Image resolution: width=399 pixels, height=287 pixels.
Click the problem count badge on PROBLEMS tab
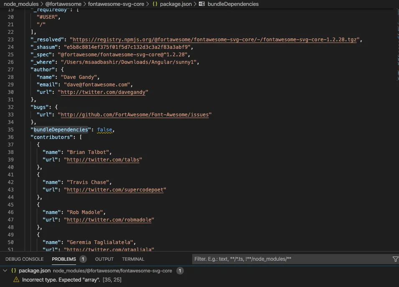point(83,259)
